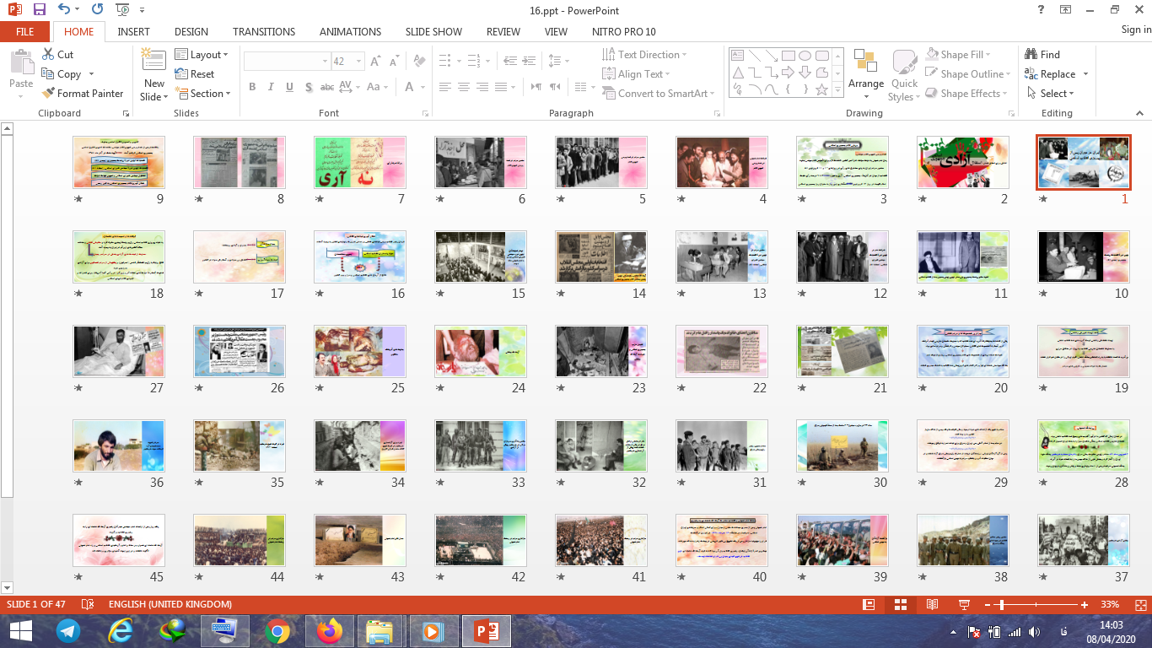Start Slide Show from status bar icon
This screenshot has width=1152, height=648.
point(964,605)
